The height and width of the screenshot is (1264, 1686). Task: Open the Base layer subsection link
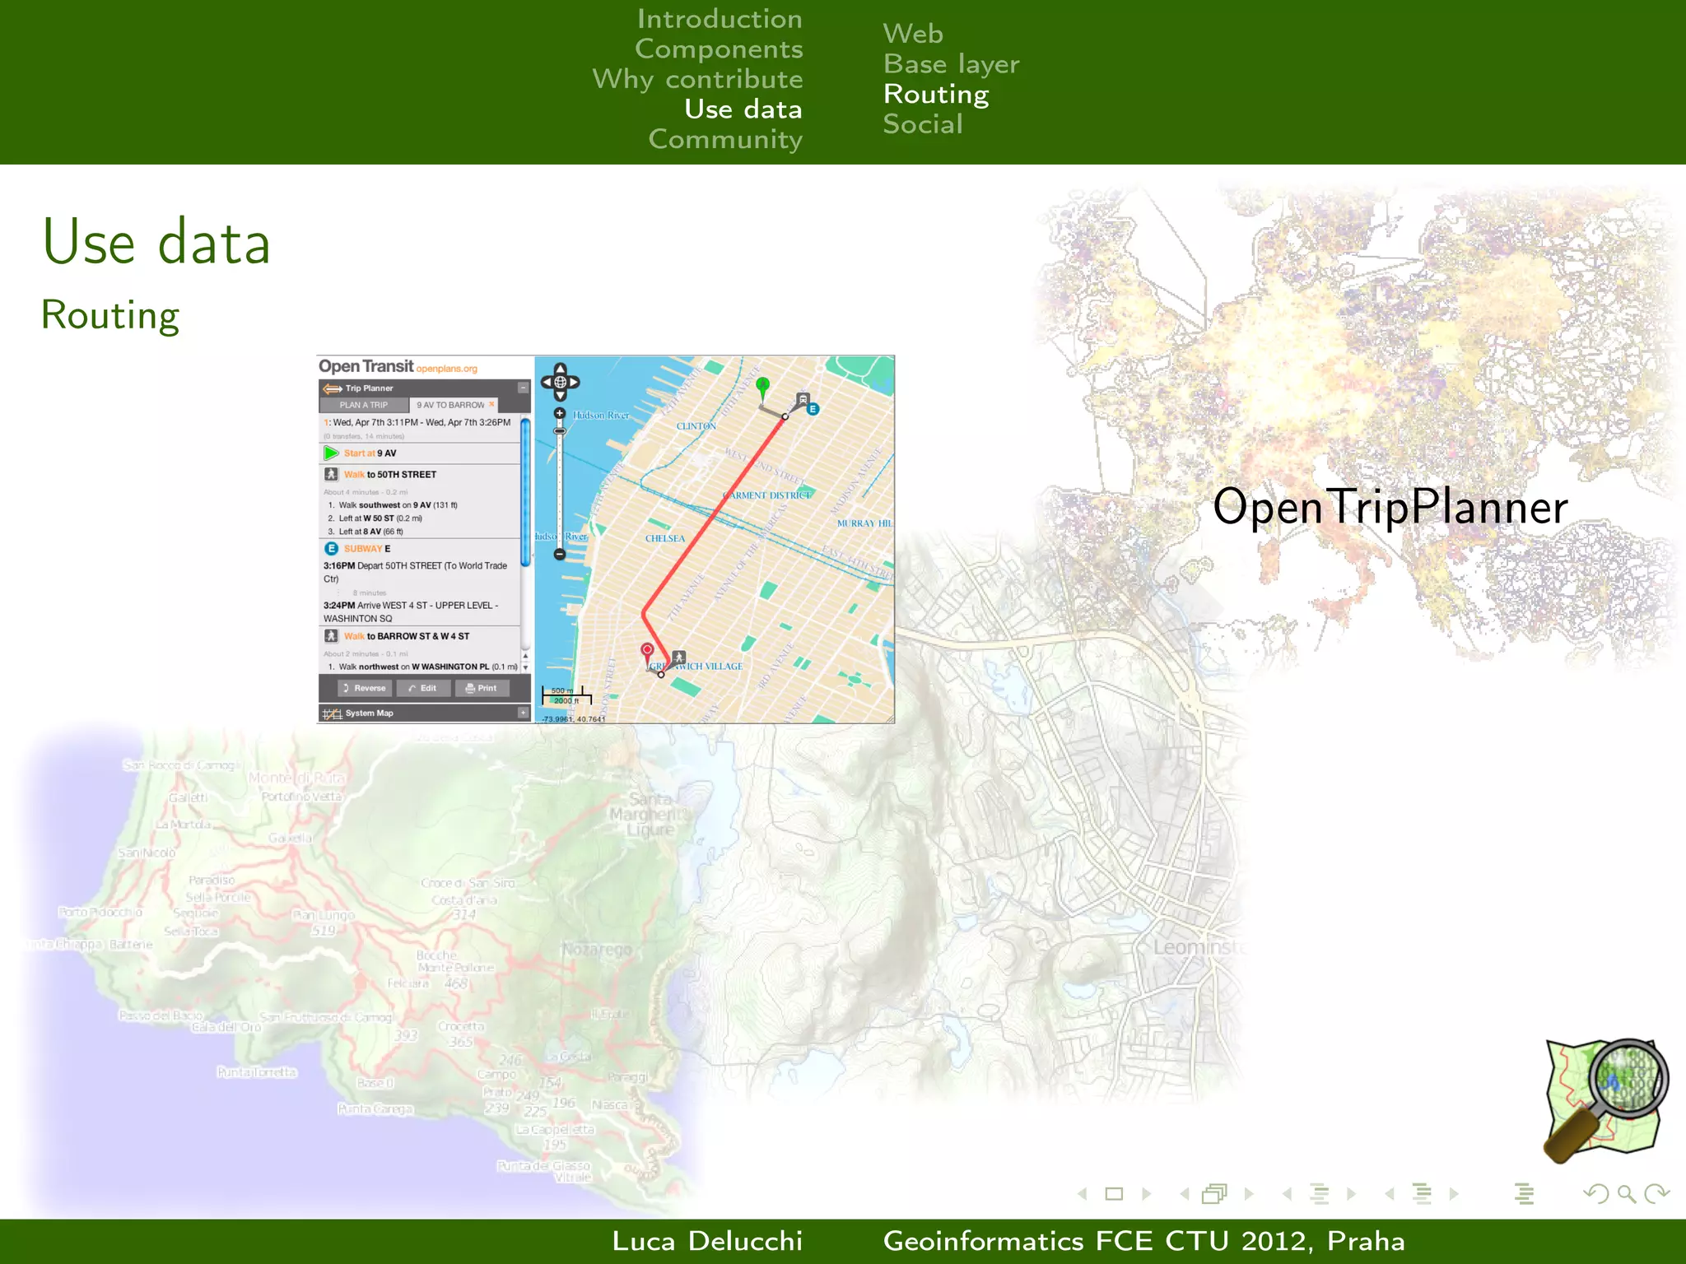tap(951, 64)
